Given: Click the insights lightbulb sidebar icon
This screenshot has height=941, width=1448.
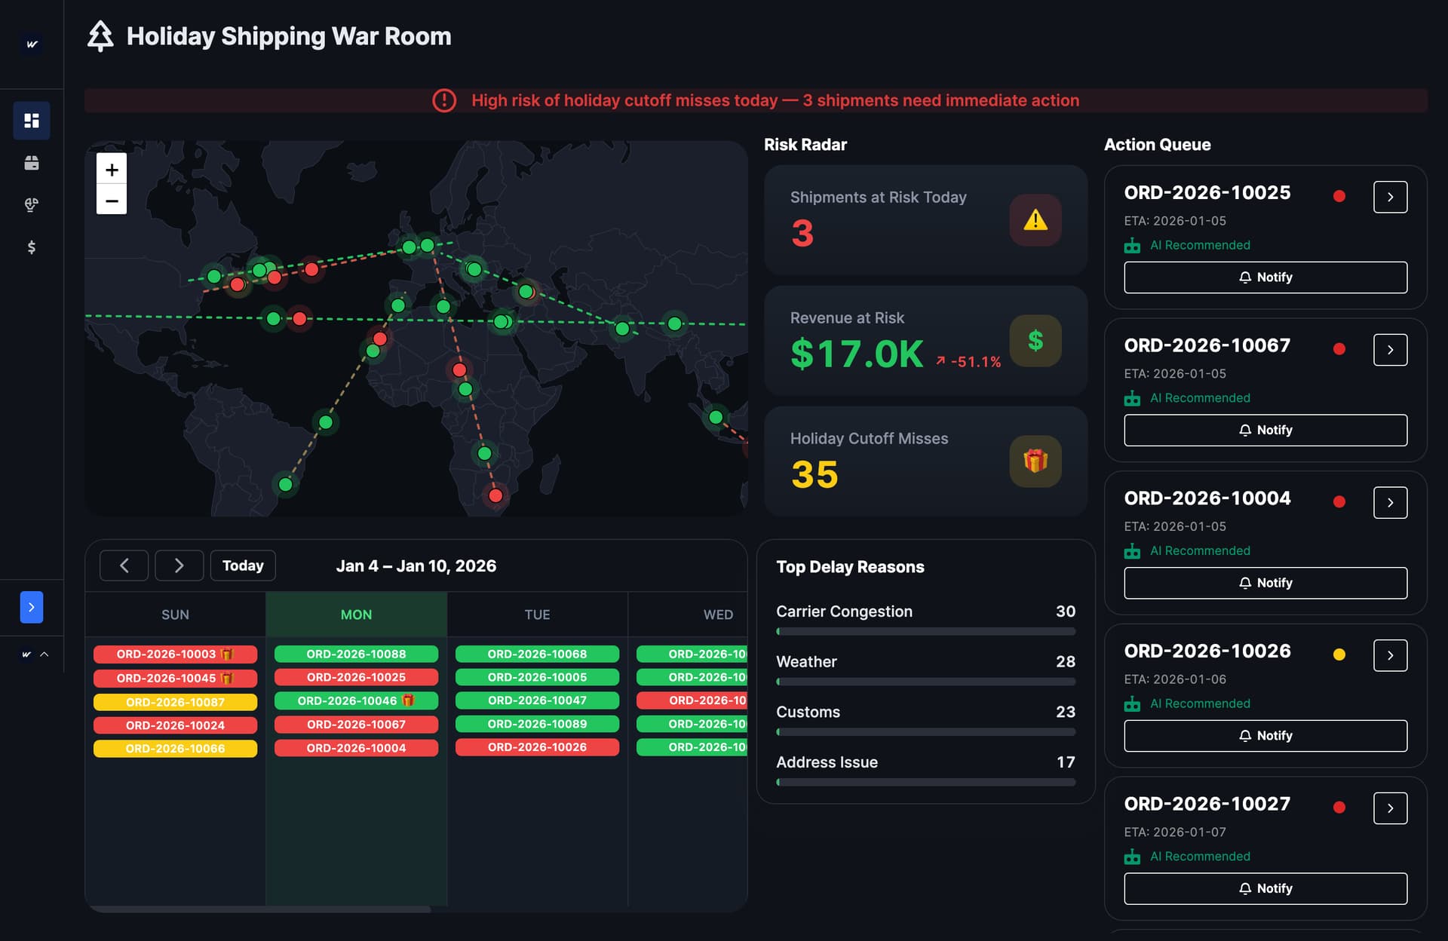Looking at the screenshot, I should (x=32, y=205).
